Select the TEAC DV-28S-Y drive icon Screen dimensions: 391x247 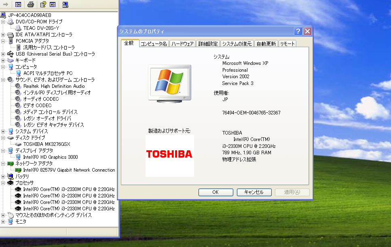pos(17,28)
